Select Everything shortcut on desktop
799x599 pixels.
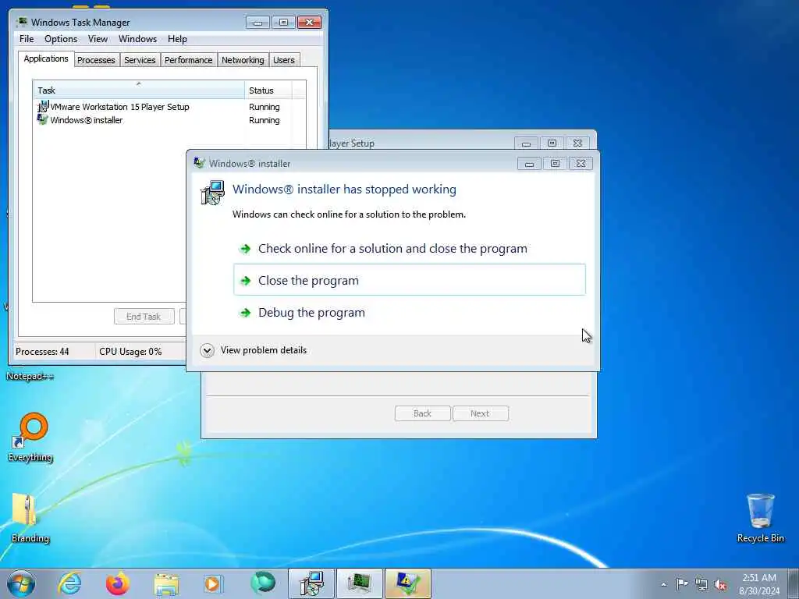tap(30, 437)
